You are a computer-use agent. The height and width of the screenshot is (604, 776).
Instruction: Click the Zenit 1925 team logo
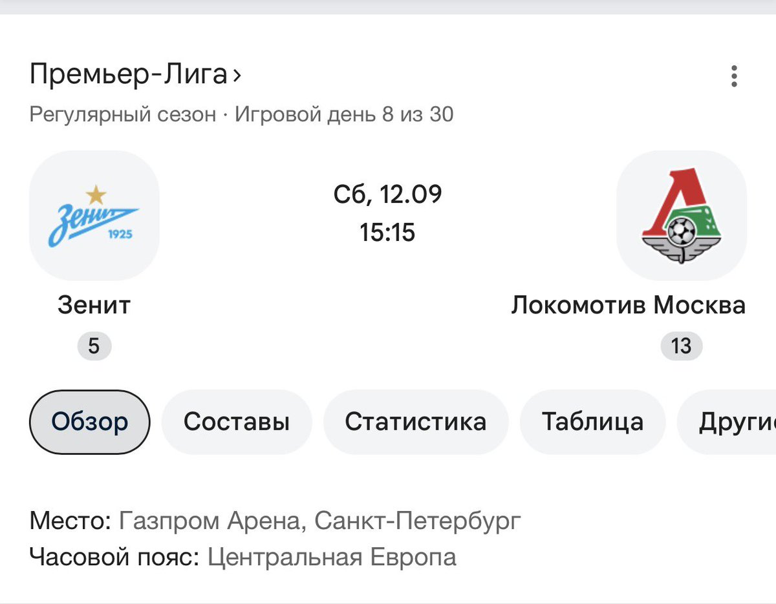tap(94, 215)
